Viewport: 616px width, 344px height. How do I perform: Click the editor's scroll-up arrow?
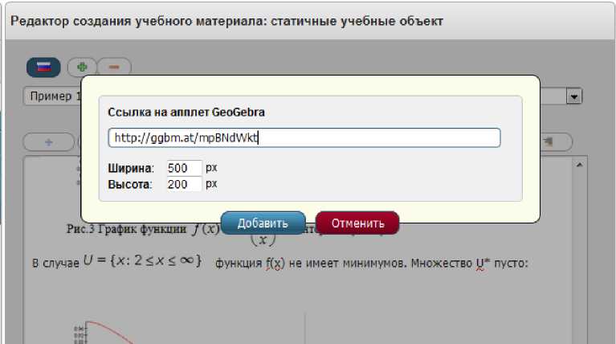click(576, 164)
